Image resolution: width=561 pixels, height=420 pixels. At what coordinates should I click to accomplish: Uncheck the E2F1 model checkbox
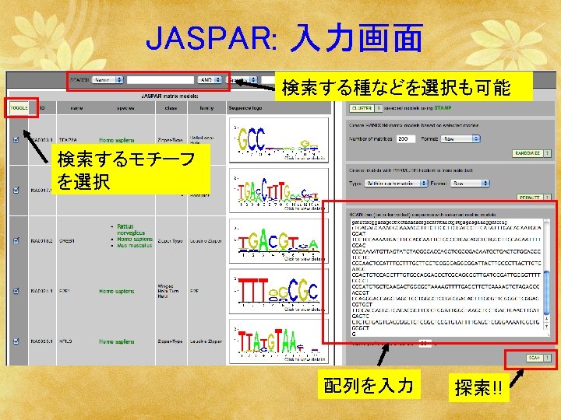click(x=16, y=291)
